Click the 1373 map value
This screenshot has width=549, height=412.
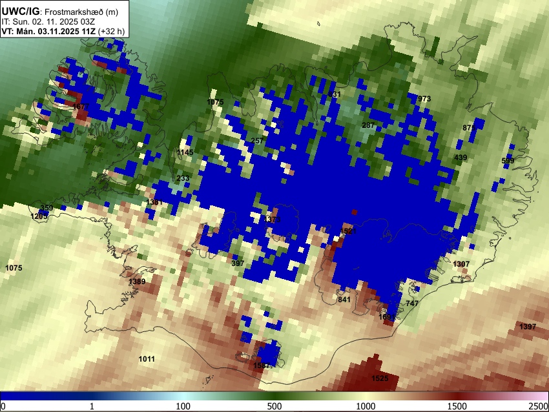point(272,219)
